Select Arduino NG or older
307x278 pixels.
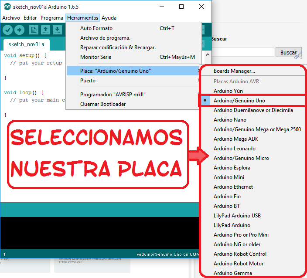[252, 244]
